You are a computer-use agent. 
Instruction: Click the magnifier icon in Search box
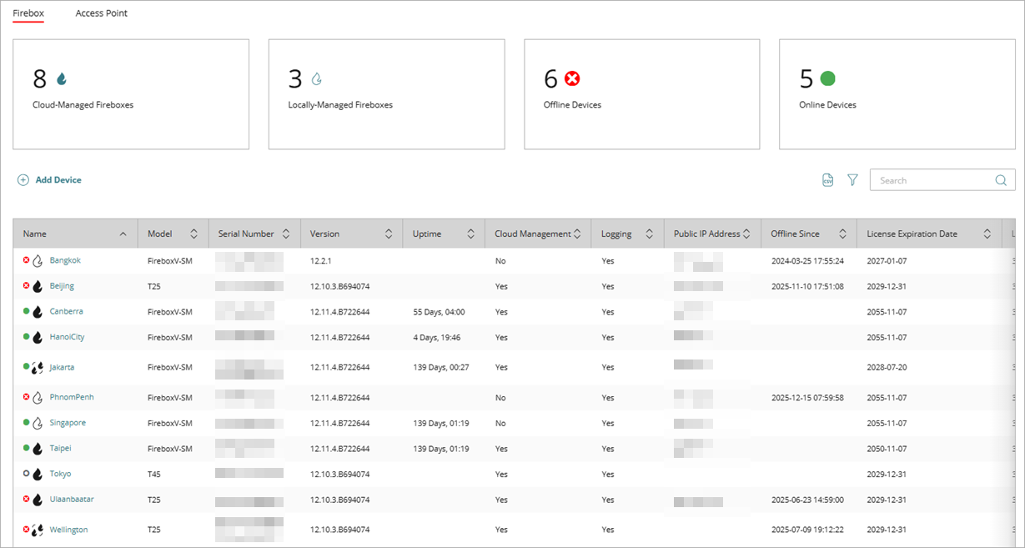1001,180
